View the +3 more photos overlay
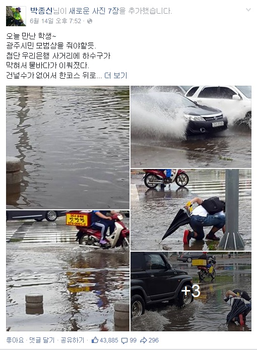This screenshot has width=257, height=350. [191, 291]
